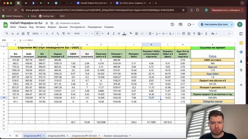Open the Вставка menu
The image size is (248, 139).
pyautogui.click(x=40, y=27)
